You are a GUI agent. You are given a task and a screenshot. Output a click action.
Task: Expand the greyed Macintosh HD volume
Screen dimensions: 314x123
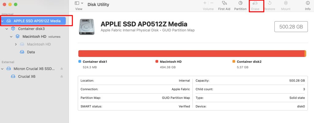[x=16, y=44]
